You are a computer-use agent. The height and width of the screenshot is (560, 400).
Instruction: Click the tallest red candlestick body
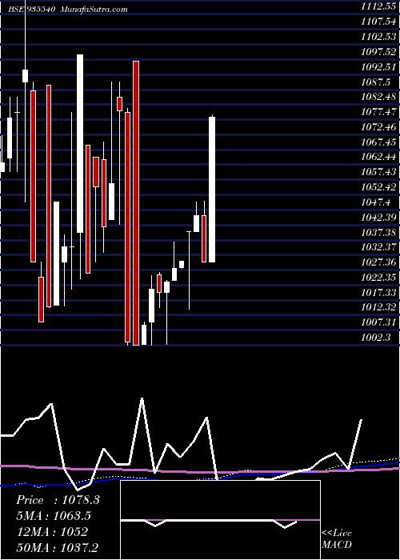point(136,203)
